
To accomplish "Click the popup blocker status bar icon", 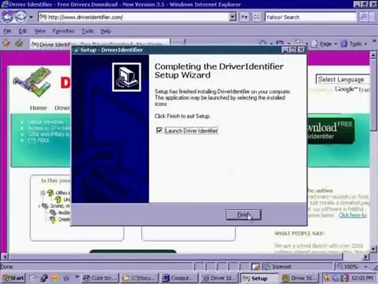I will pyautogui.click(x=255, y=267).
